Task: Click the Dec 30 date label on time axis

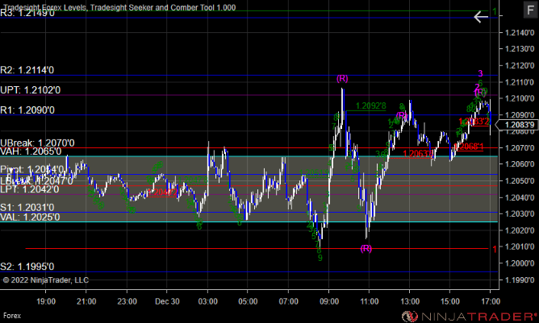Action: point(167,301)
